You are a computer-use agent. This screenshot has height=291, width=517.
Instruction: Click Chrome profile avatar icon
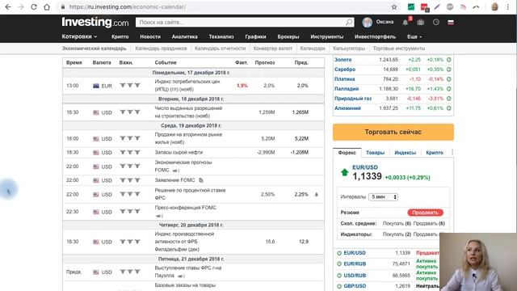click(x=494, y=7)
